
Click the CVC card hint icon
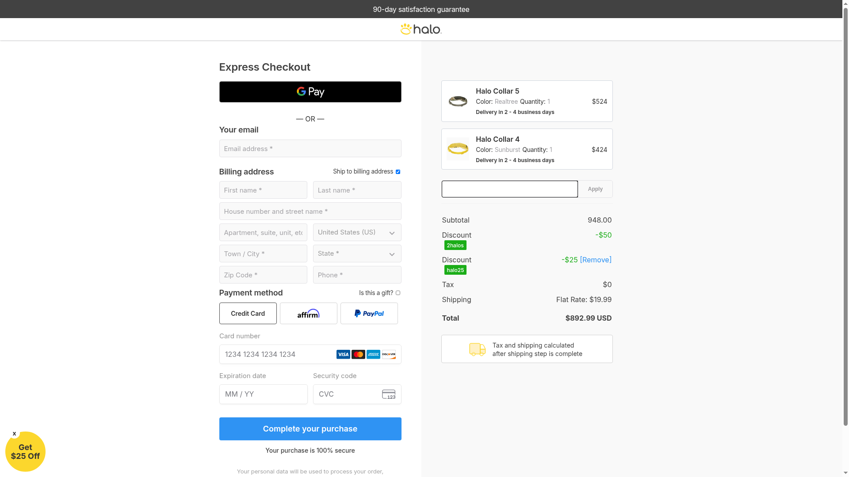[x=389, y=394]
